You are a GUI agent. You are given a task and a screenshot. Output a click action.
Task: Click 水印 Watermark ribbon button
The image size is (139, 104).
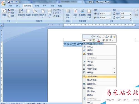point(75,13)
